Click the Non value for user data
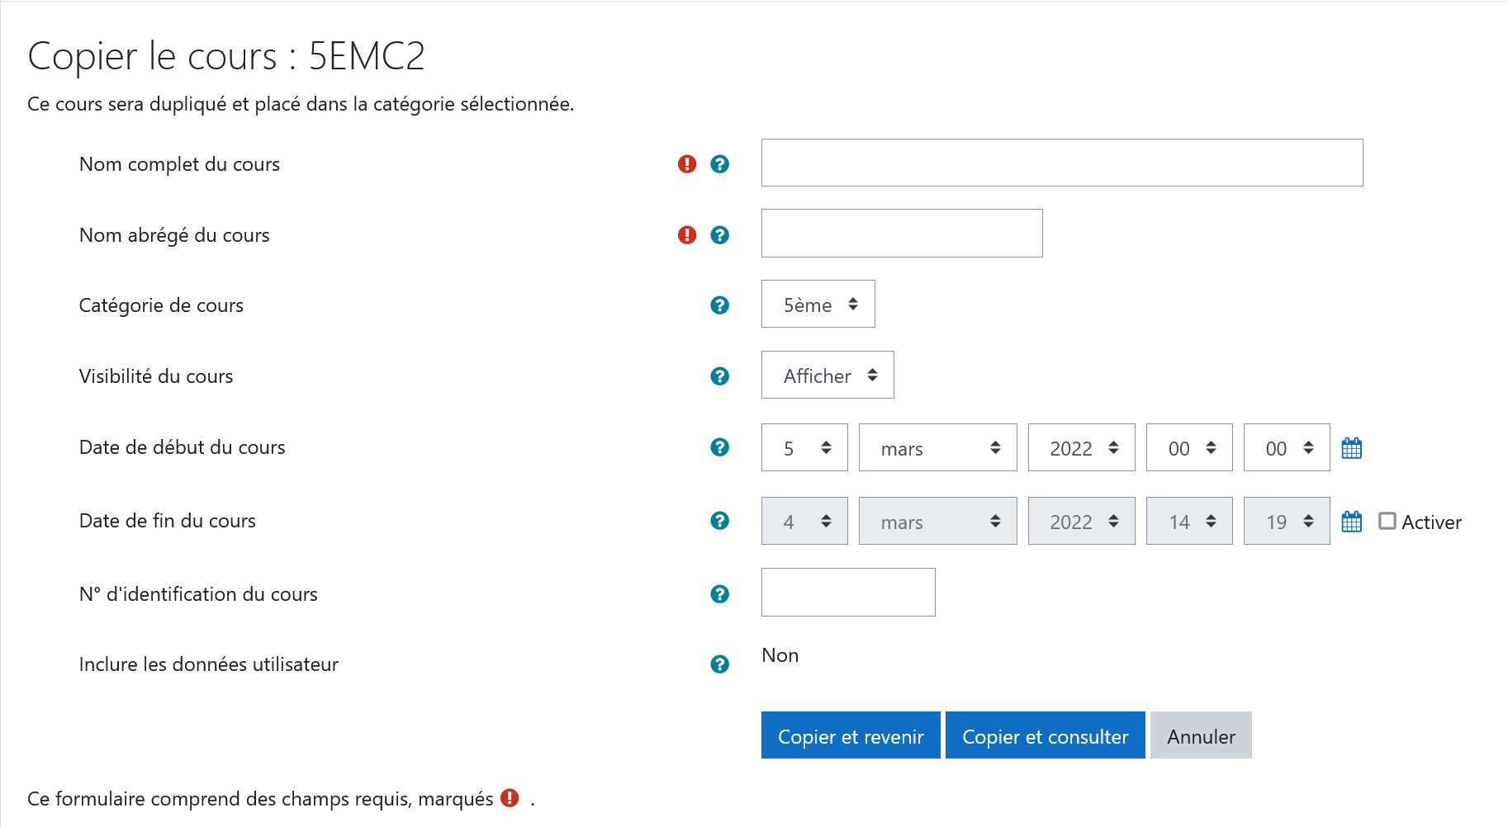The height and width of the screenshot is (827, 1508). tap(780, 655)
